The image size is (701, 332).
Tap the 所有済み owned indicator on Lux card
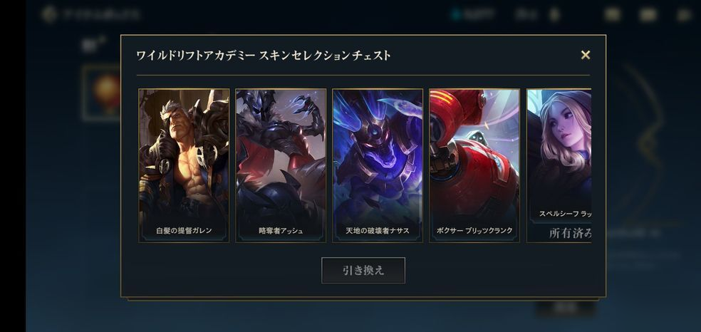(x=570, y=233)
